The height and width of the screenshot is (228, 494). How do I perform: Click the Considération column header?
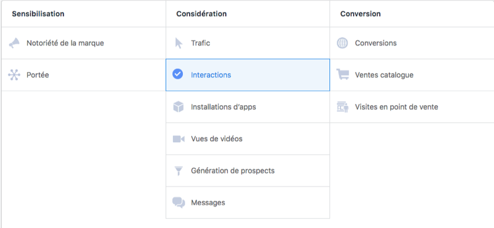click(x=201, y=14)
